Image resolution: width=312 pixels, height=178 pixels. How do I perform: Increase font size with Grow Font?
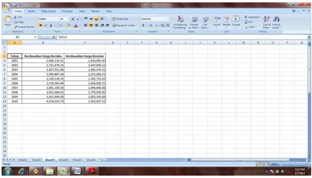click(x=73, y=19)
